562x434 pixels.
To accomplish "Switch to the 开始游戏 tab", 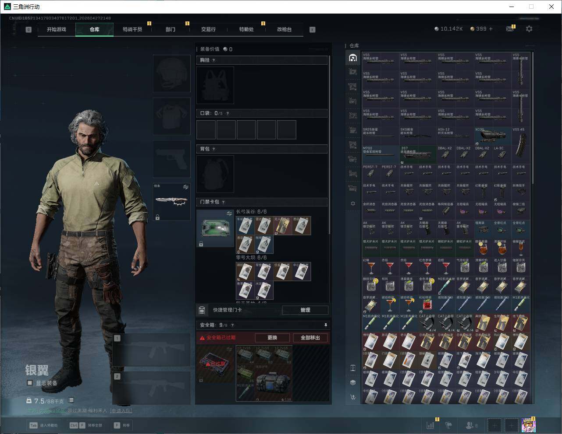I will pos(57,29).
